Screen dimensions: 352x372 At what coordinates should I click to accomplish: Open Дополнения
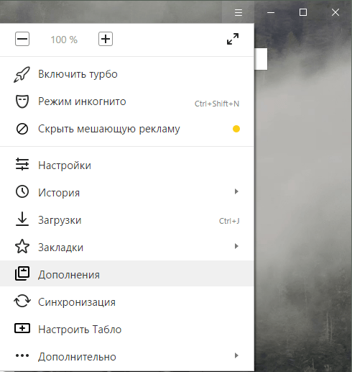[x=127, y=273]
